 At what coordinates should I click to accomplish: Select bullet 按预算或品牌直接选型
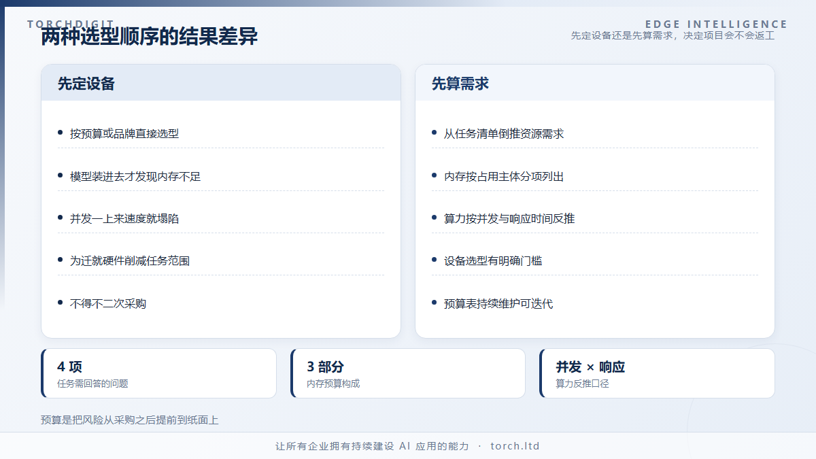pos(124,134)
